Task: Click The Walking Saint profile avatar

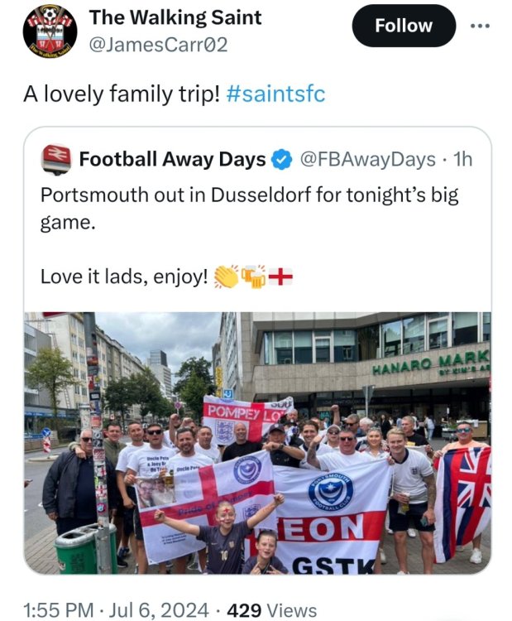Action: [x=50, y=32]
